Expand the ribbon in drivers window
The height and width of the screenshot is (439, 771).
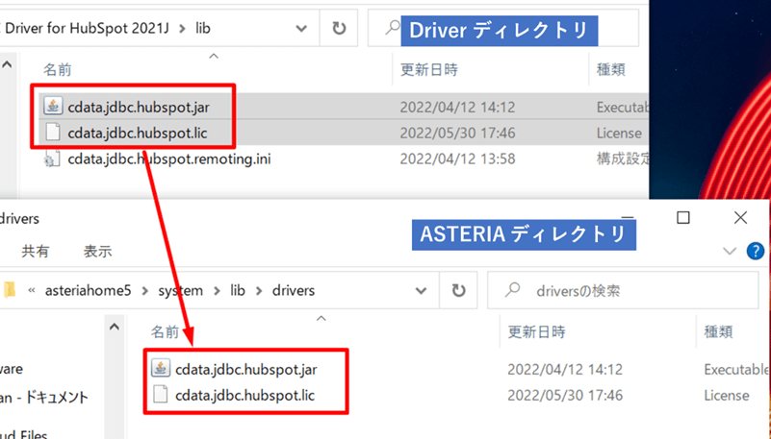coord(730,252)
